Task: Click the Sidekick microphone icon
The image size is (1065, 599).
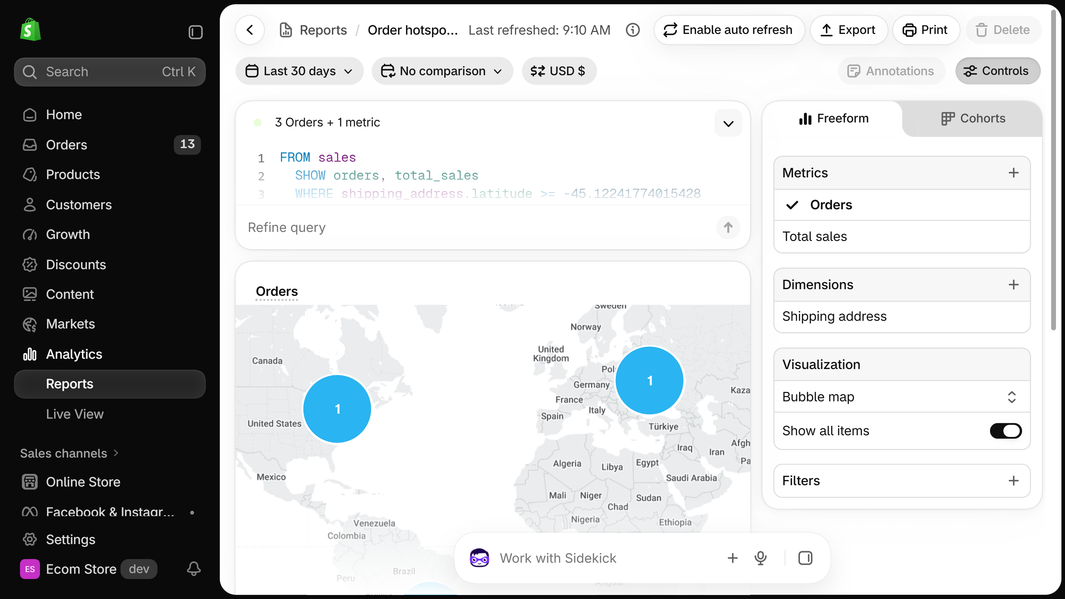Action: 760,558
